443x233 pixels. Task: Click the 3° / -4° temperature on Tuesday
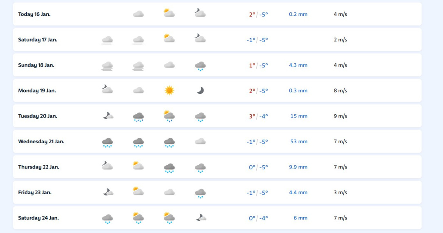pyautogui.click(x=259, y=116)
